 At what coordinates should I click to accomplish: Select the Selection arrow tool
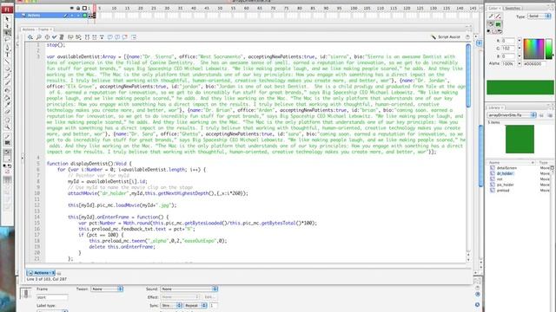(x=7, y=19)
